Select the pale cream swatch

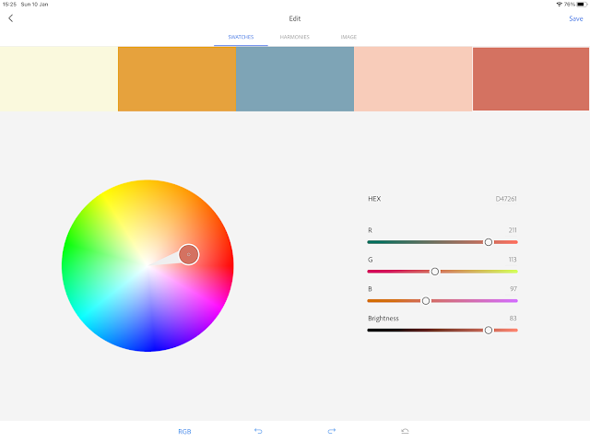coord(59,79)
